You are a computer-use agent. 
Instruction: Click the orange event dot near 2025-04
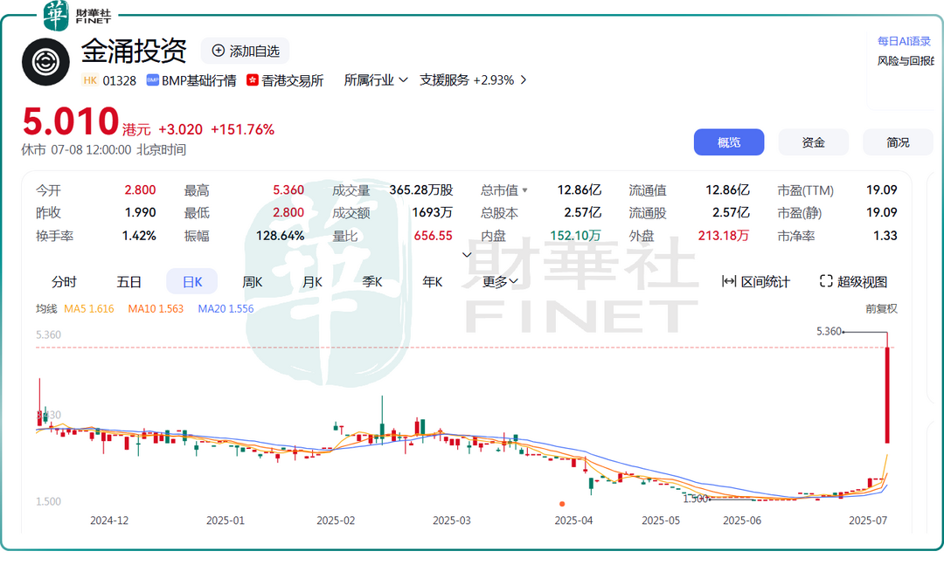(562, 504)
